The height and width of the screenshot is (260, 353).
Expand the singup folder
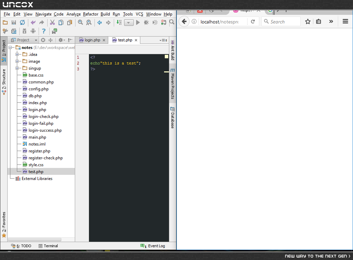coord(17,68)
